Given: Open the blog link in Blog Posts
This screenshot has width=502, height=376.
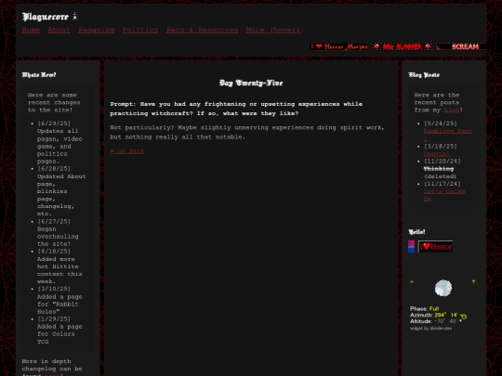Looking at the screenshot, I should [x=452, y=110].
